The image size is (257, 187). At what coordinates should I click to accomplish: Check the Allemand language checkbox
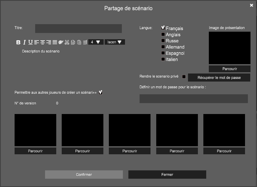click(x=163, y=46)
